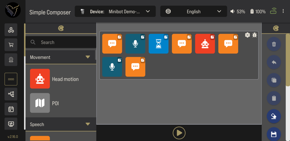Select the last orange speech block in sequence
Screen dimensions: 290x141
[135, 67]
